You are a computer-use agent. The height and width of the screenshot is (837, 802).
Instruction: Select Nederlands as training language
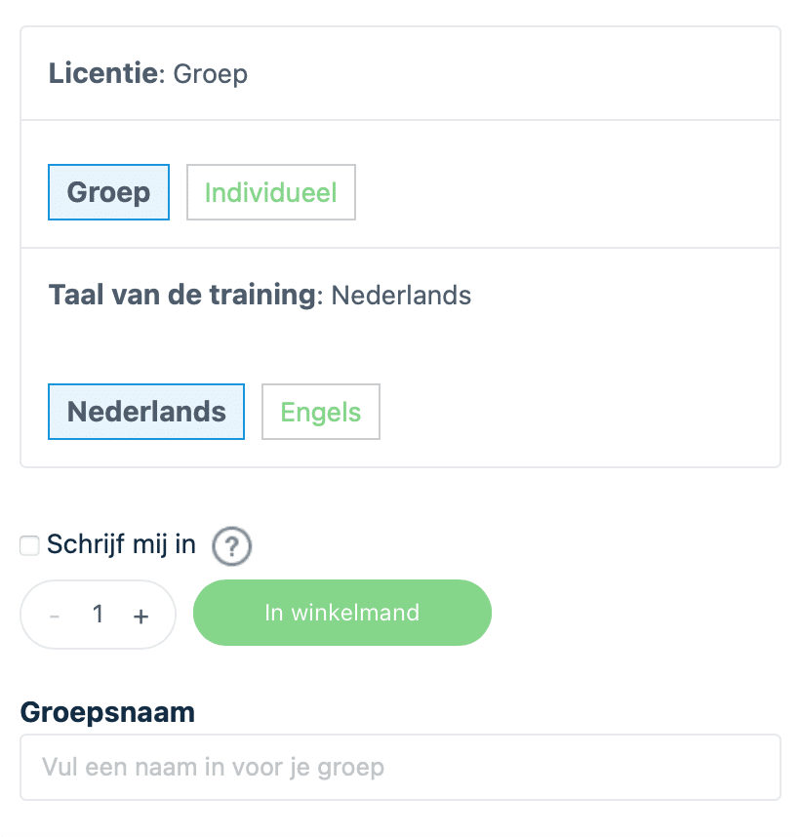(x=146, y=412)
